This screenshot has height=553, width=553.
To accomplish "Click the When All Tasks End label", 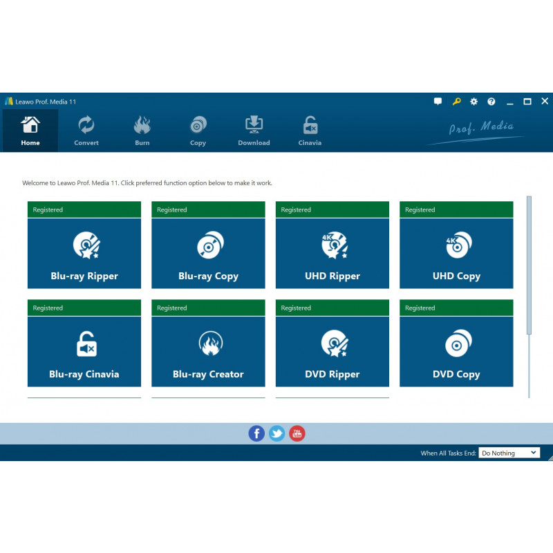I will pyautogui.click(x=448, y=453).
